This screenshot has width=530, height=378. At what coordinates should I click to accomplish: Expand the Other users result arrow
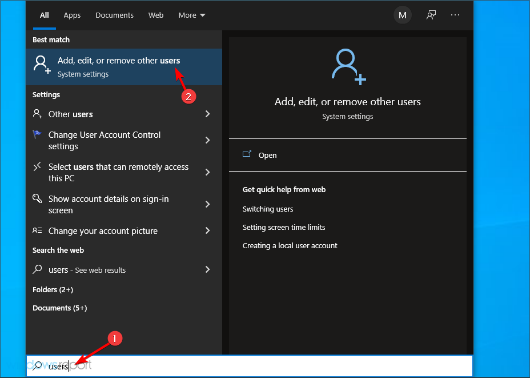[207, 114]
